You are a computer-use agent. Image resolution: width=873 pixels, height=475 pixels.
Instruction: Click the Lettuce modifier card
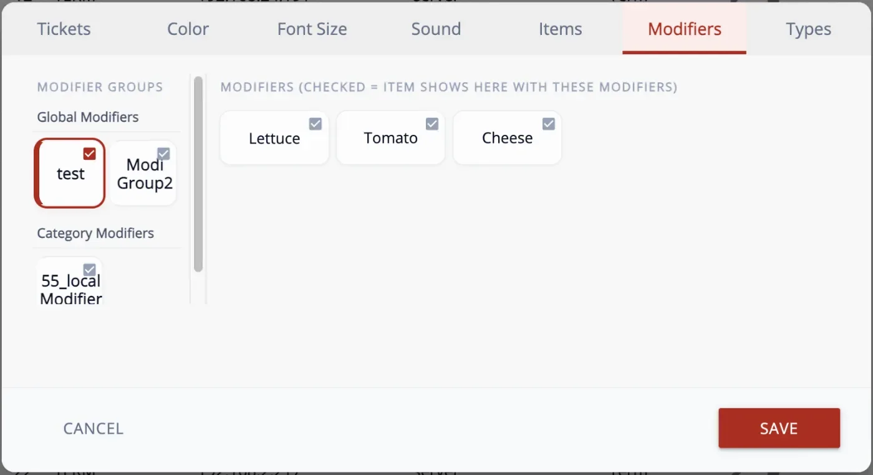coord(274,138)
